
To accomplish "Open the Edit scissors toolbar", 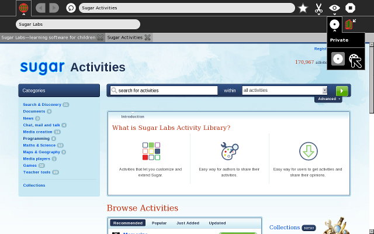I will (x=318, y=8).
